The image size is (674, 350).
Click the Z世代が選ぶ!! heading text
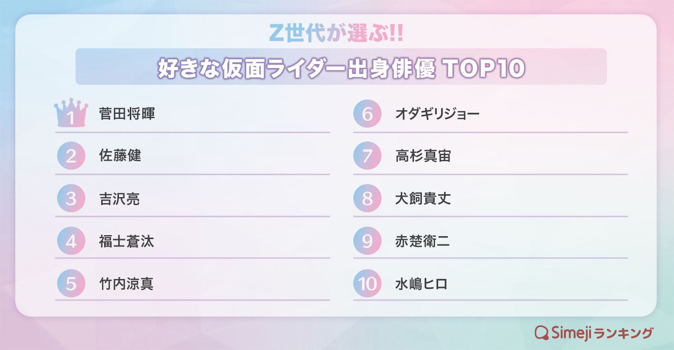337,33
